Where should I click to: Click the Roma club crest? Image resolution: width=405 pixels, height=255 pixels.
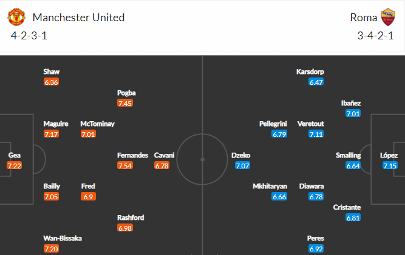pos(387,17)
